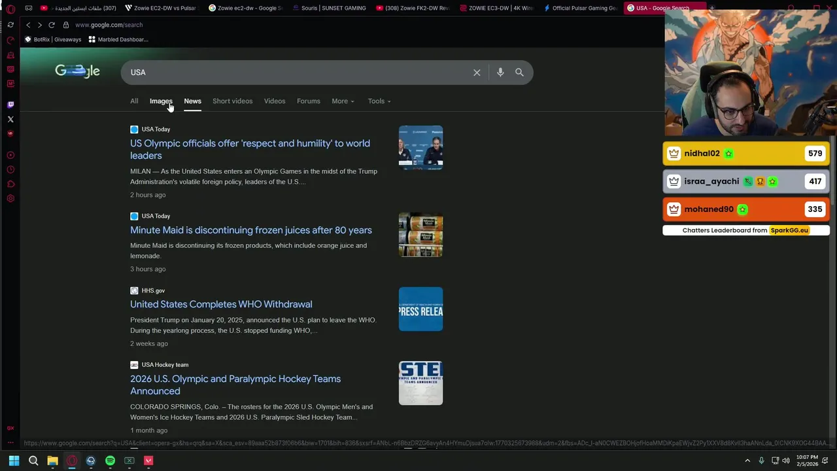Select the News search filter
The image size is (837, 471).
192,101
